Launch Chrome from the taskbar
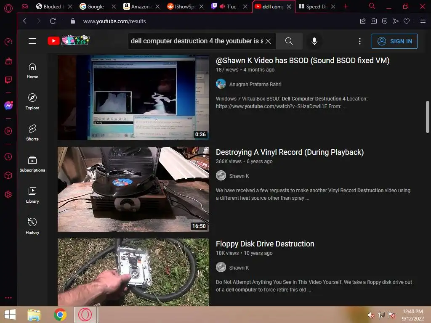This screenshot has height=323, width=431. tap(60, 315)
